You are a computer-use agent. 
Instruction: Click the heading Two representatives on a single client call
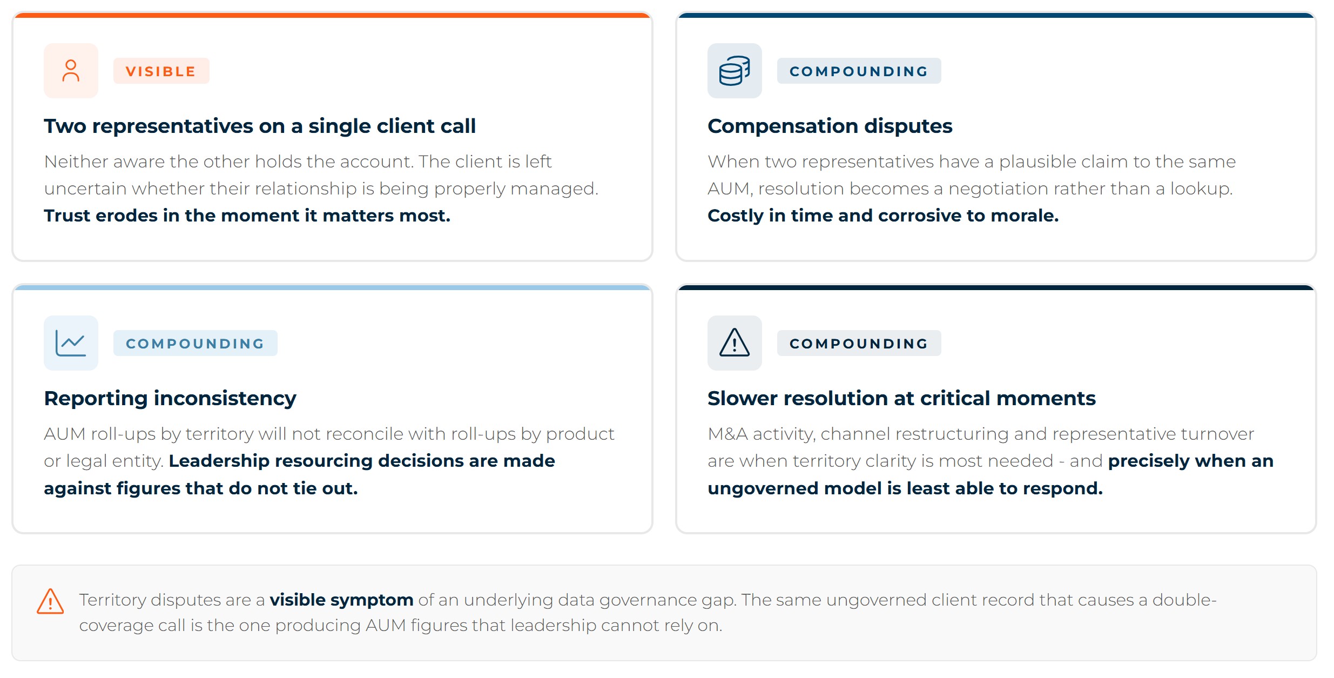pyautogui.click(x=260, y=126)
